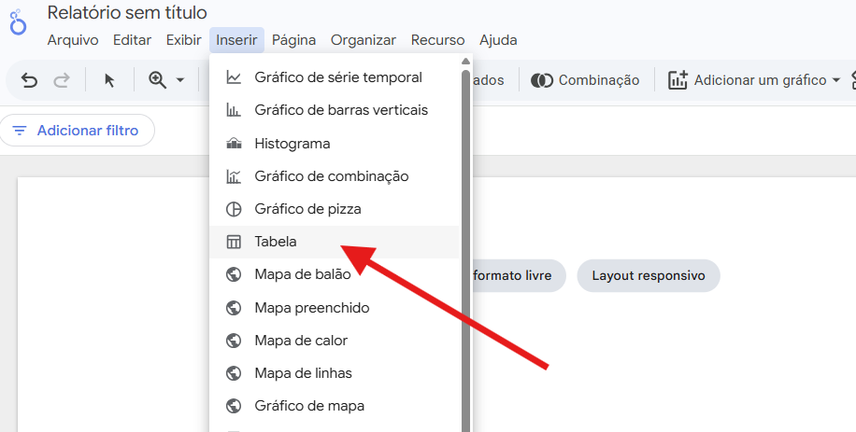This screenshot has width=856, height=432.
Task: Click the Gráfico de pizza icon
Action: tap(234, 209)
